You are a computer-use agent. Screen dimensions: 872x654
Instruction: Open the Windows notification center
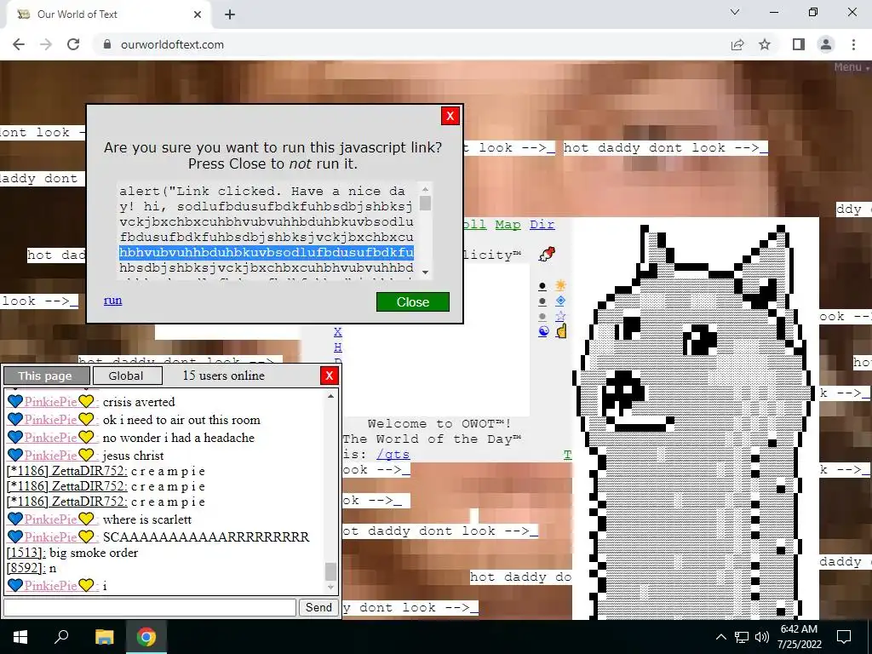pyautogui.click(x=844, y=637)
